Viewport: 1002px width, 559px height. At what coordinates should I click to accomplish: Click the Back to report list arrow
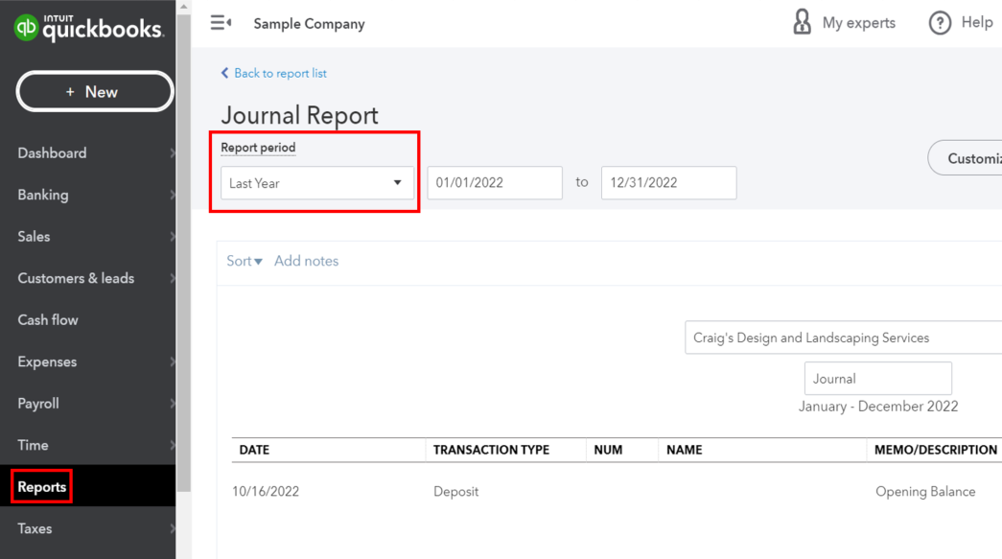(225, 73)
